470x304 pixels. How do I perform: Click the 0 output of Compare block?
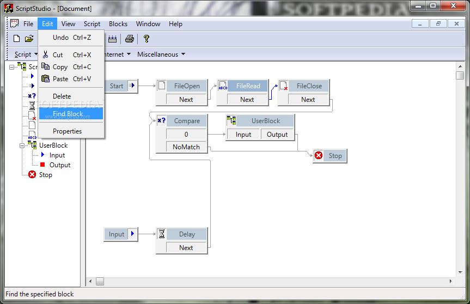click(186, 134)
